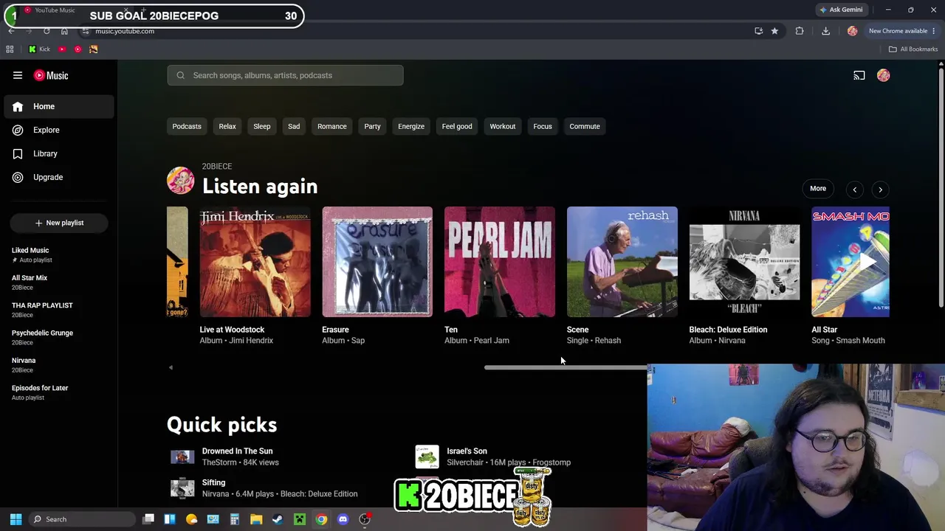Open Chrome downloads icon
945x531 pixels.
coord(825,31)
